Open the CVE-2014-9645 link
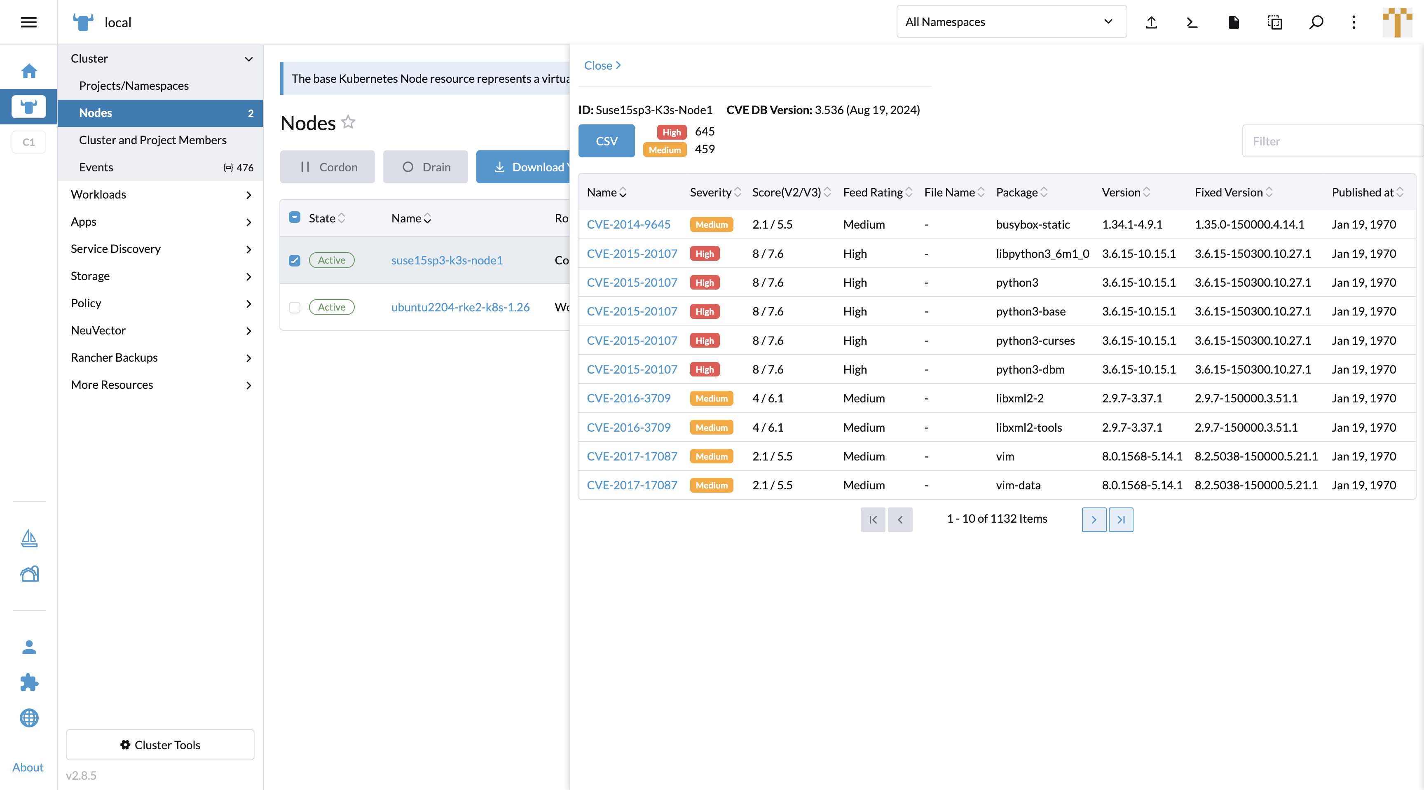Image resolution: width=1424 pixels, height=790 pixels. (x=628, y=224)
